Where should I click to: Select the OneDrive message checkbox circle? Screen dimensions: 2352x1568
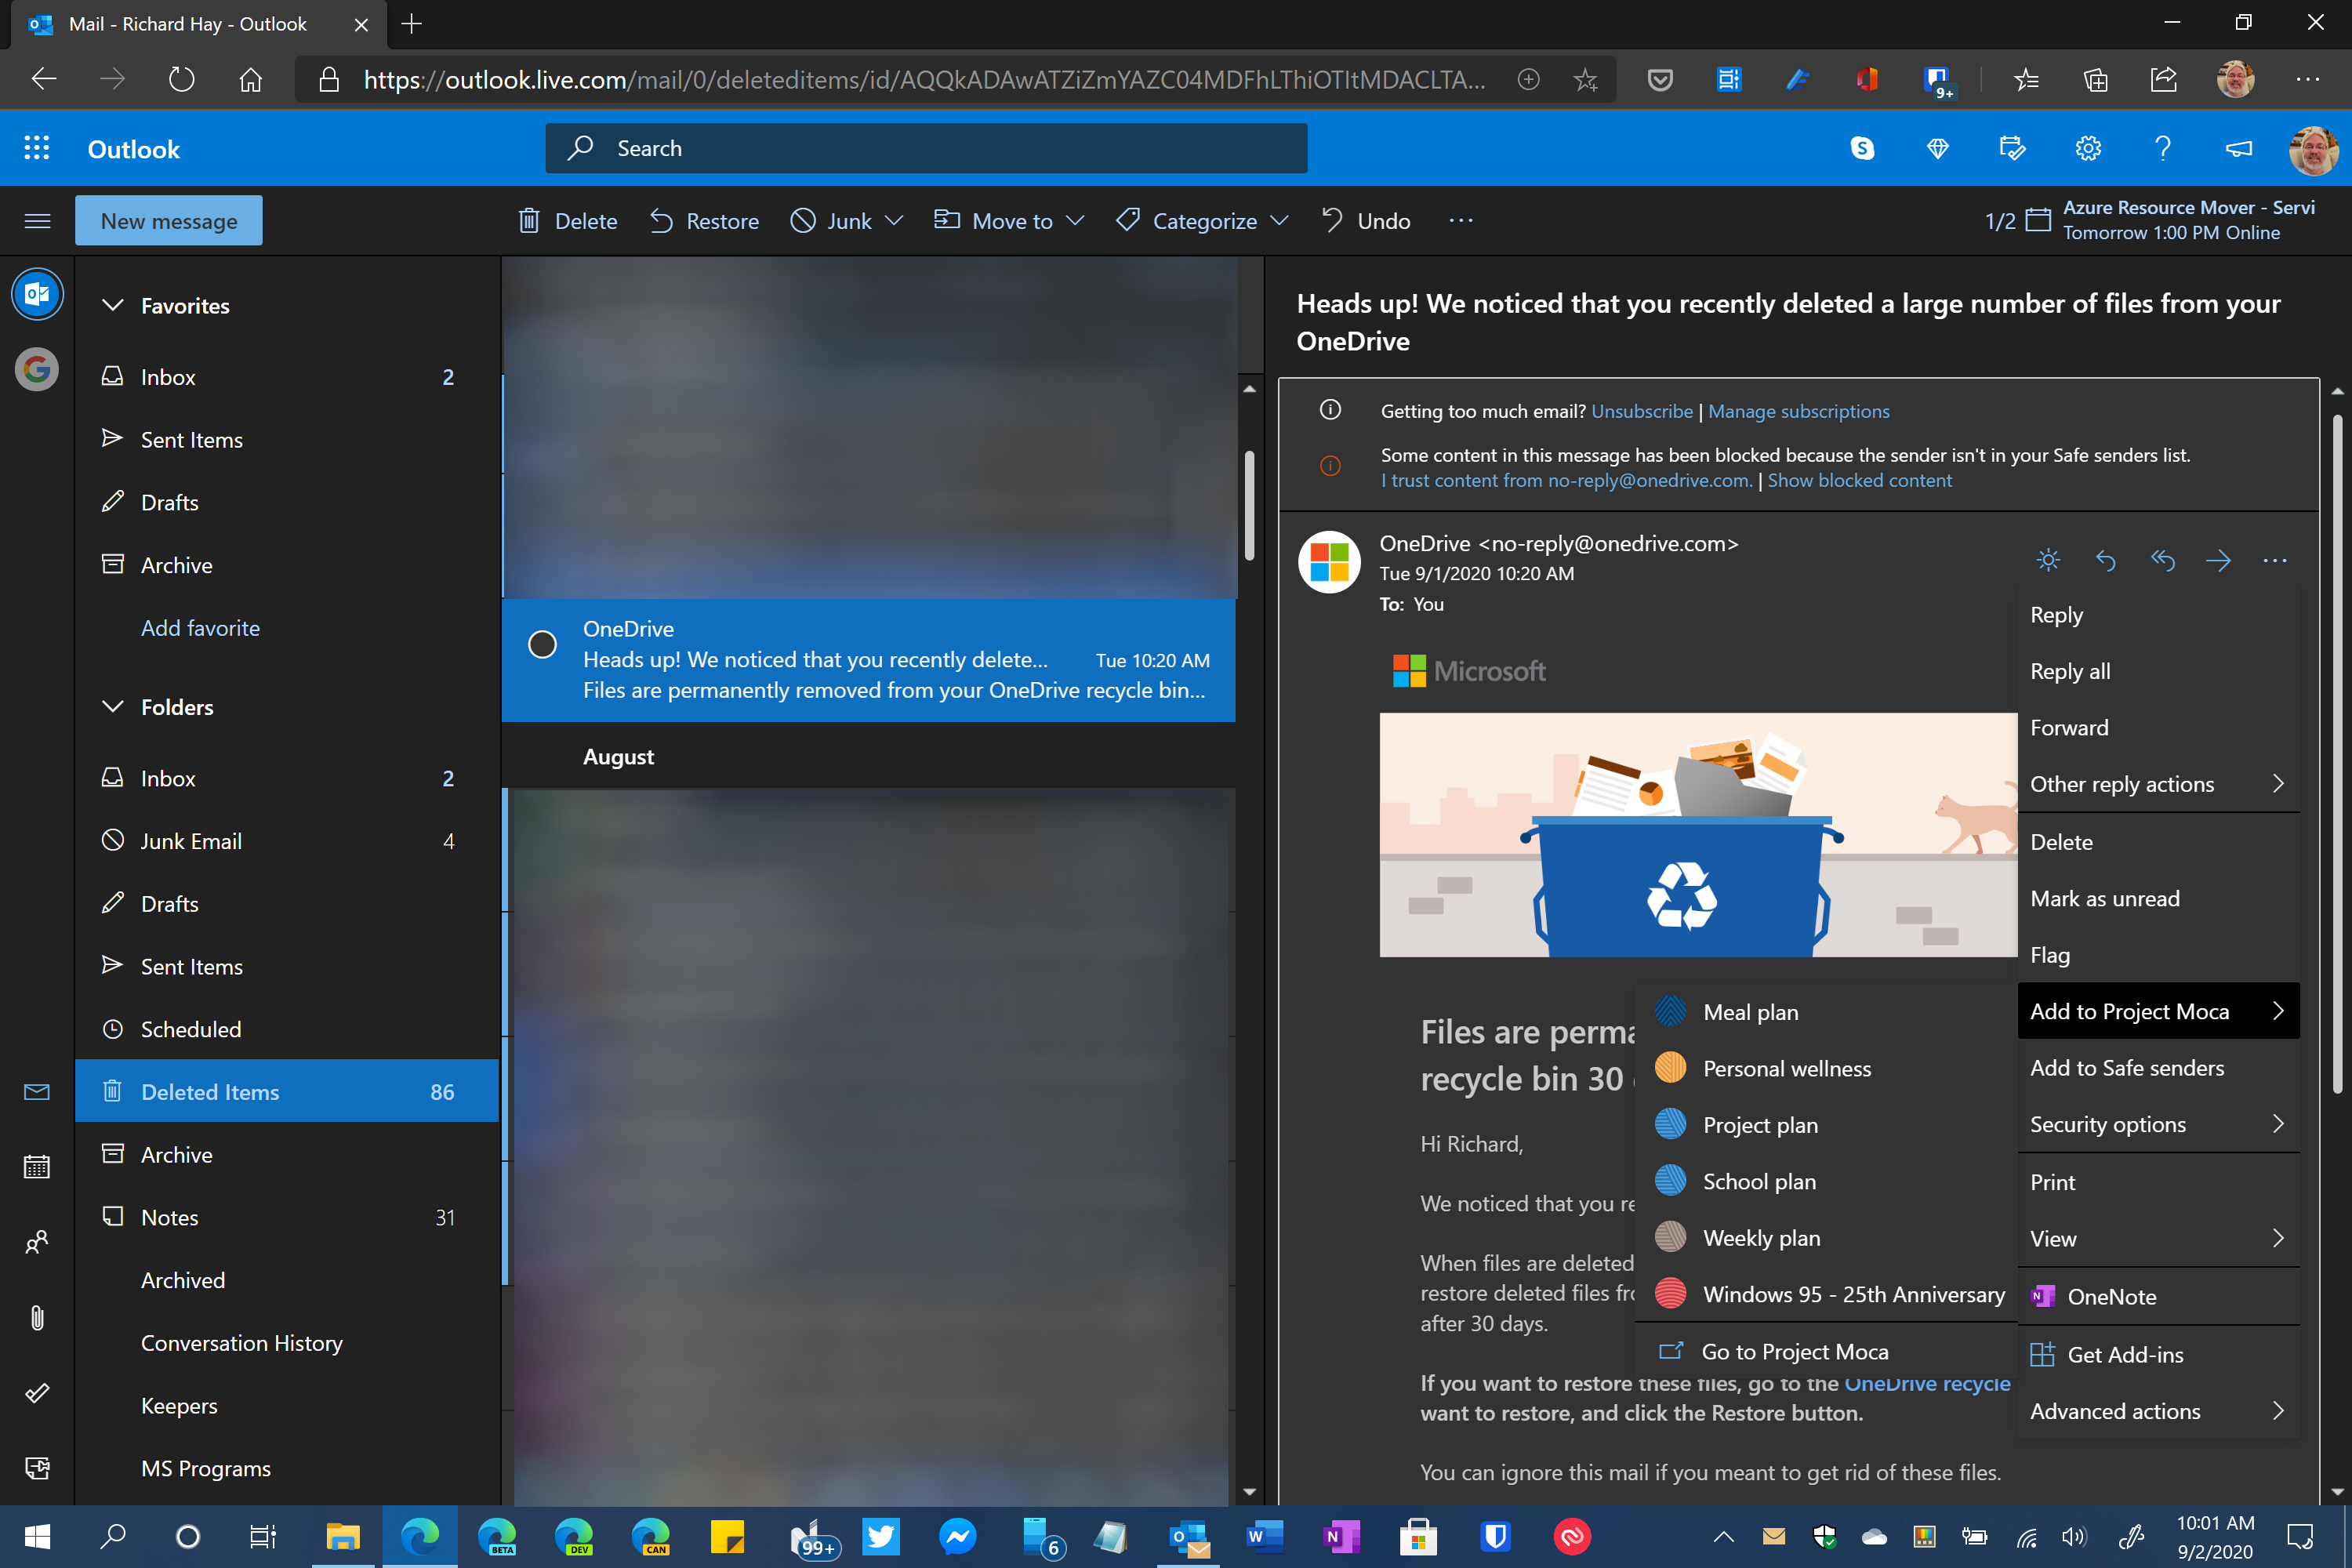coord(542,645)
